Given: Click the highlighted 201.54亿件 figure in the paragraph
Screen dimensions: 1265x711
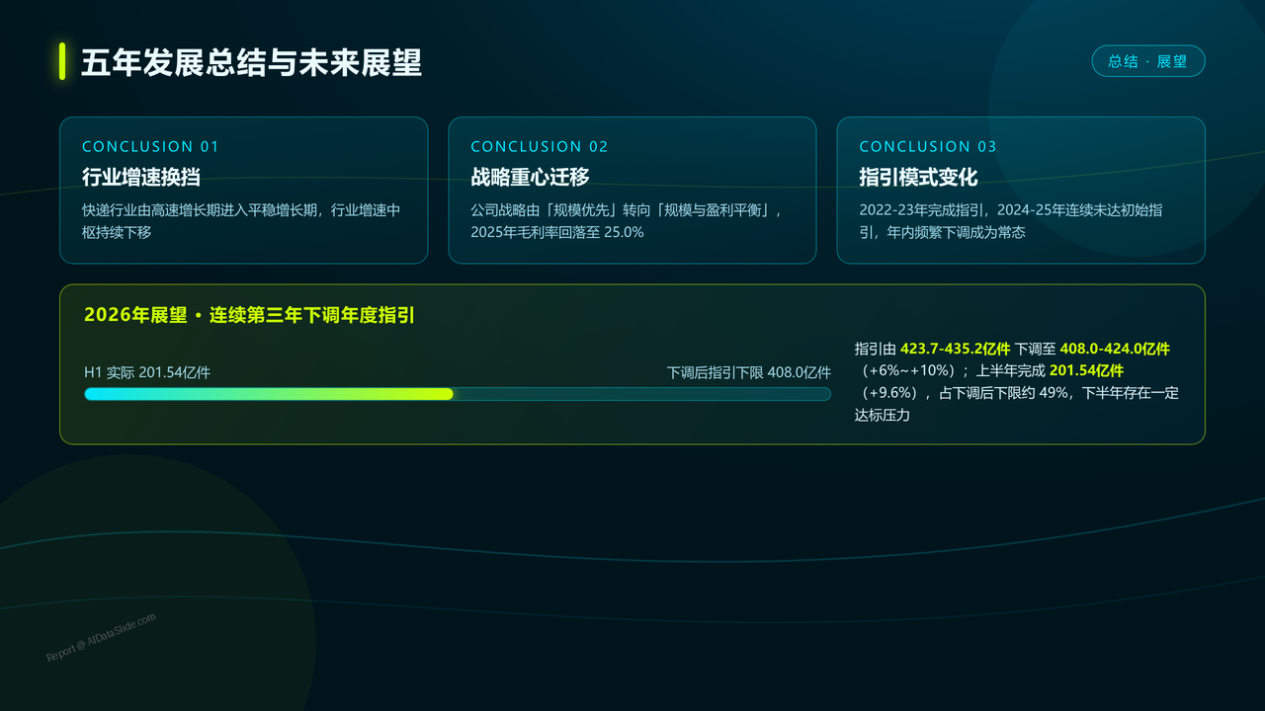Looking at the screenshot, I should (1086, 371).
